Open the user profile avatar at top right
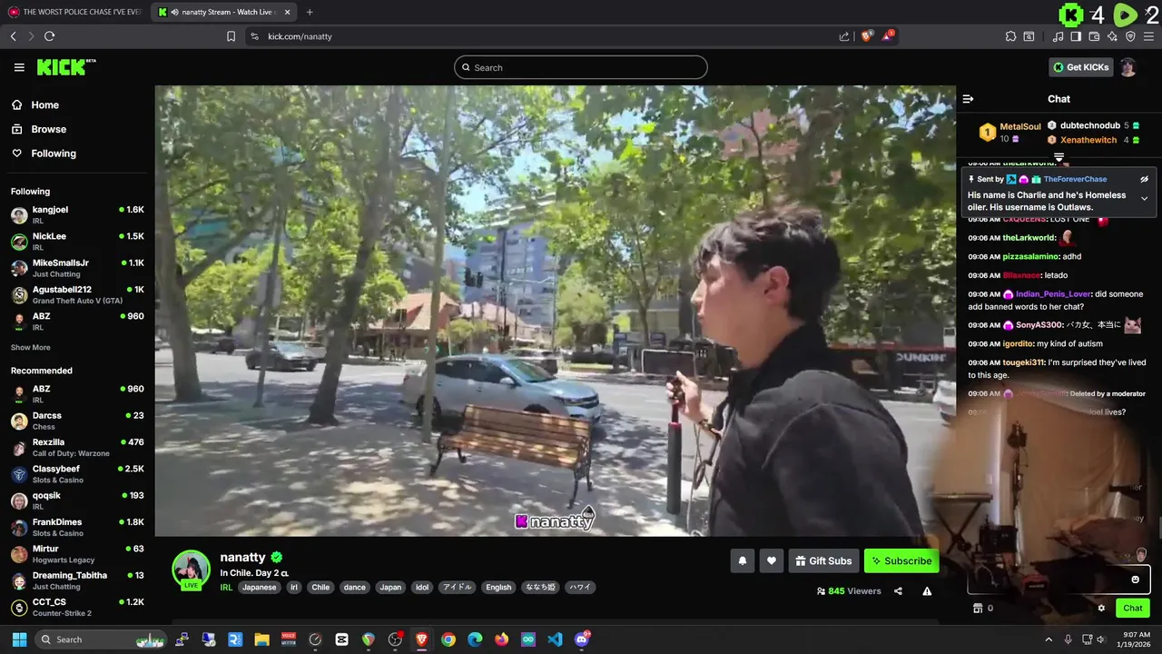 (x=1128, y=67)
